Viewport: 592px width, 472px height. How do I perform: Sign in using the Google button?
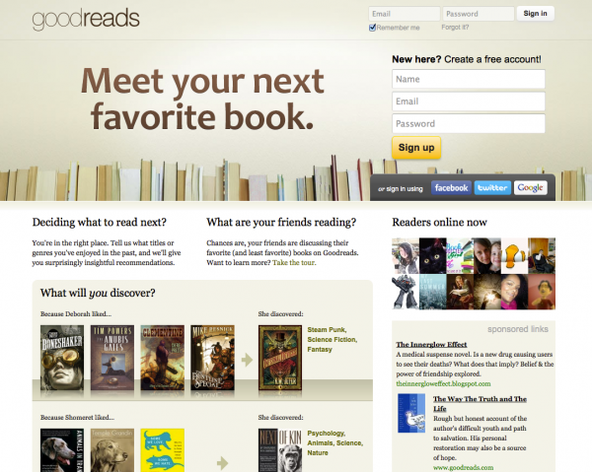pyautogui.click(x=531, y=188)
